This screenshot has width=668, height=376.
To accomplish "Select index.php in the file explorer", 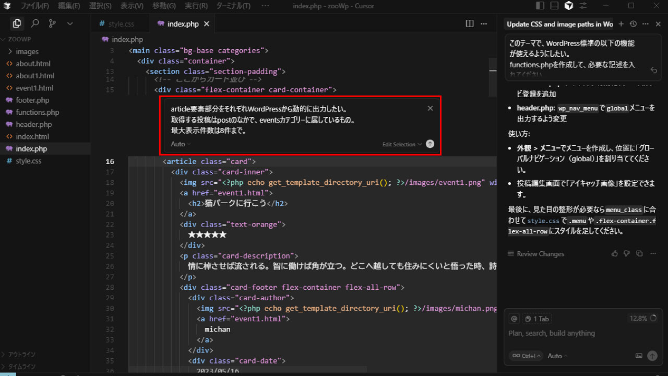I will [x=45, y=148].
